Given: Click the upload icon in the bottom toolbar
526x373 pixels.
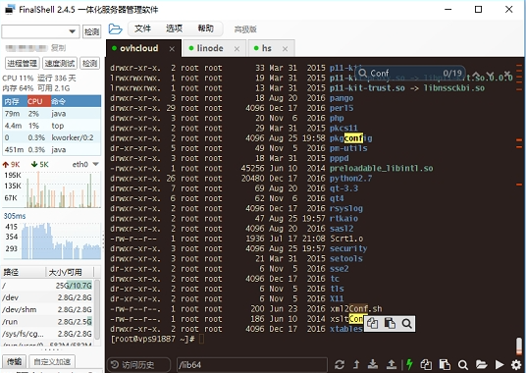Looking at the screenshot, I should click(391, 364).
